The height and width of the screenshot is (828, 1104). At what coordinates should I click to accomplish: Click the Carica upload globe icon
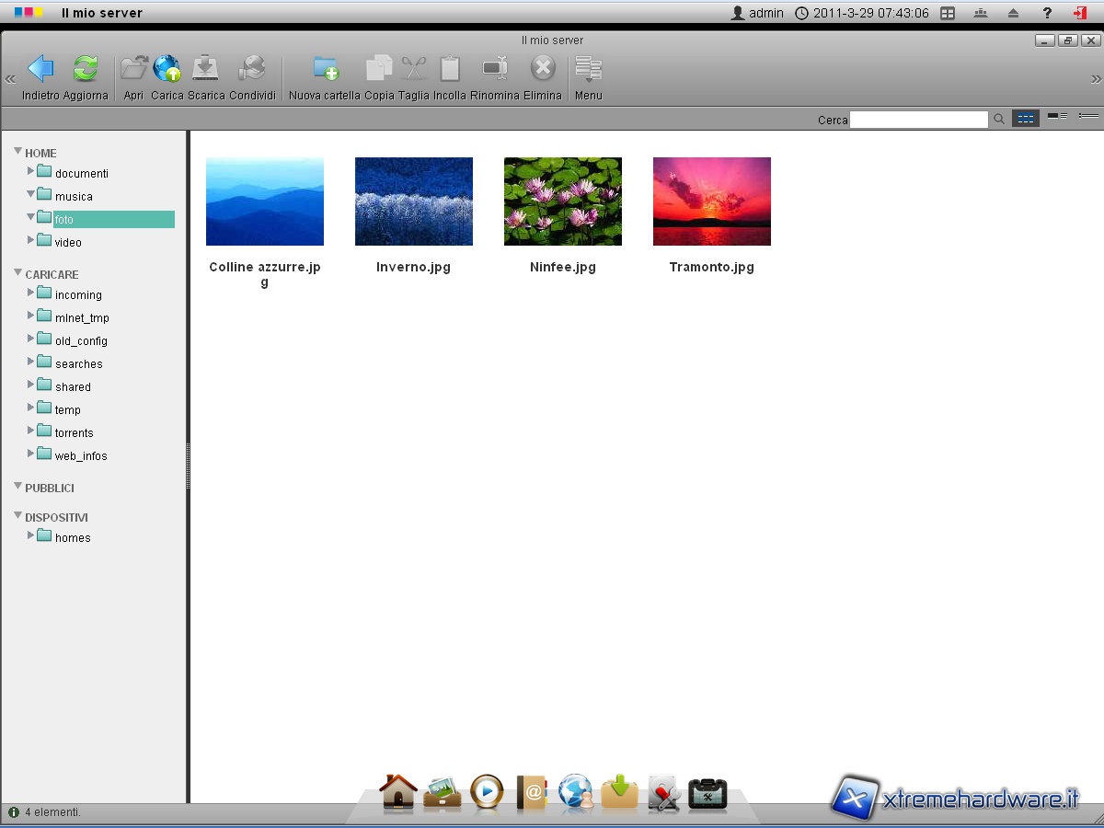(x=167, y=69)
